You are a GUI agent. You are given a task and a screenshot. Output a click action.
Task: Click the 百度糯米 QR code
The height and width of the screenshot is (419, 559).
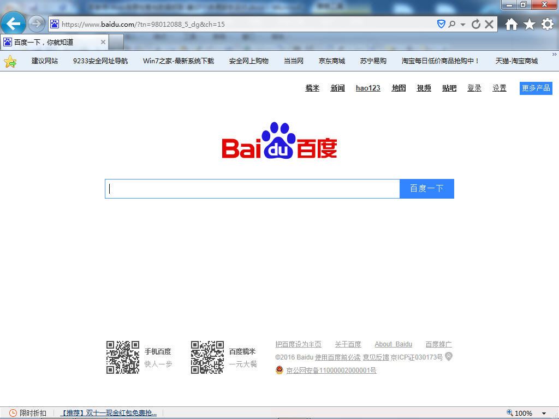[207, 357]
